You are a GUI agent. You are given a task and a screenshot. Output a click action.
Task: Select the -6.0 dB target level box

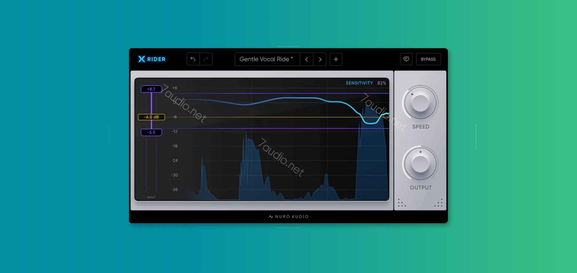pyautogui.click(x=151, y=117)
